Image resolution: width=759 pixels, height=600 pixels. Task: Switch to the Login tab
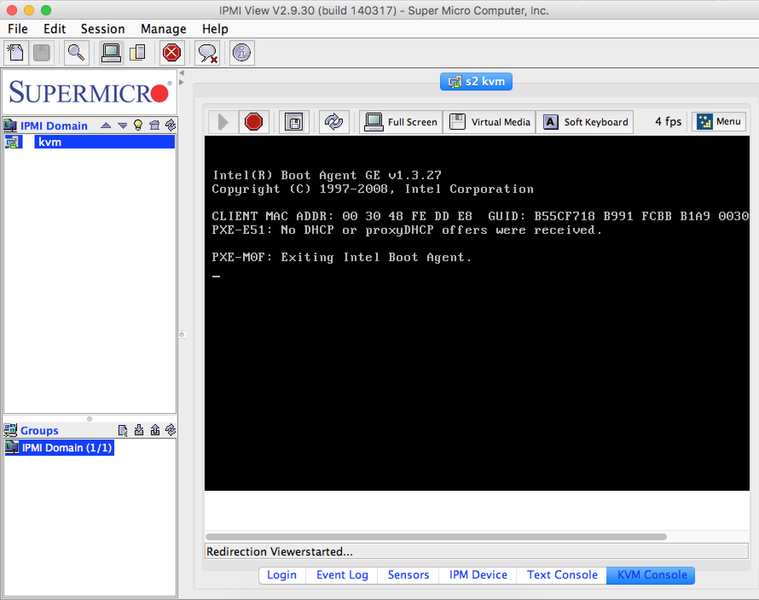pos(282,575)
